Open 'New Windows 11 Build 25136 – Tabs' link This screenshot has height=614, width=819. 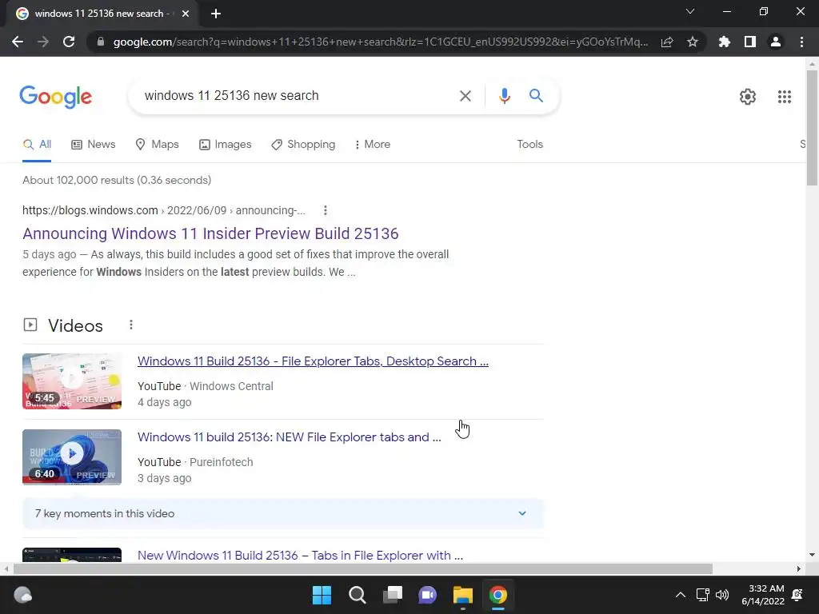(x=301, y=556)
